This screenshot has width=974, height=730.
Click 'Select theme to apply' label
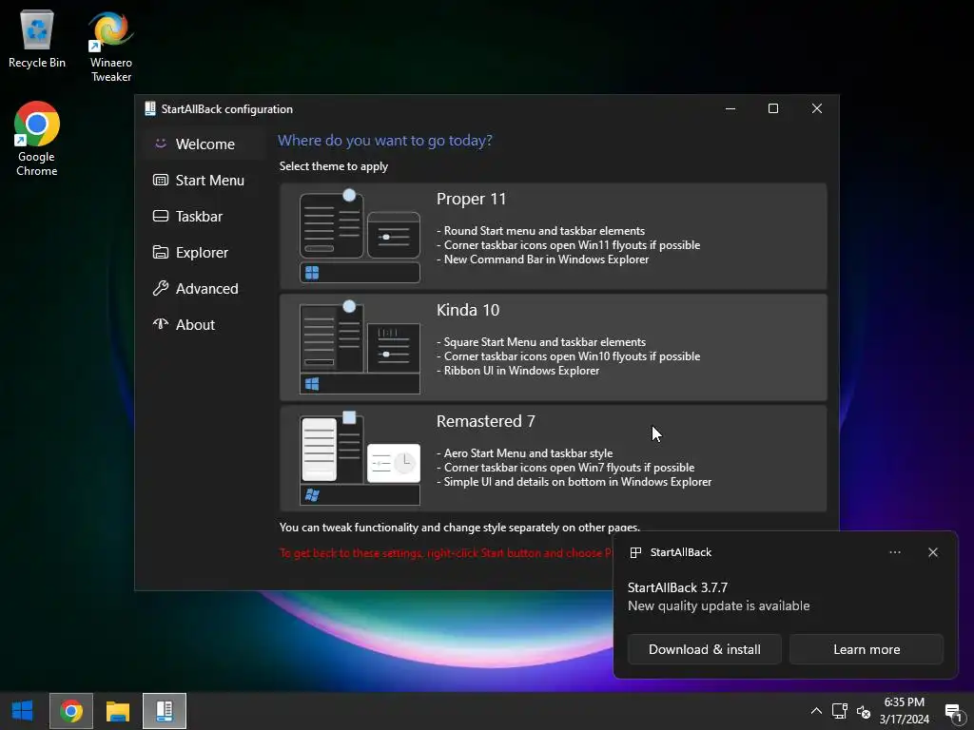(x=334, y=166)
